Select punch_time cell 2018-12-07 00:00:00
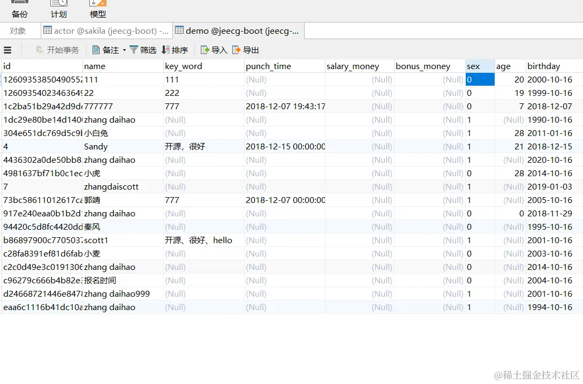 (285, 200)
